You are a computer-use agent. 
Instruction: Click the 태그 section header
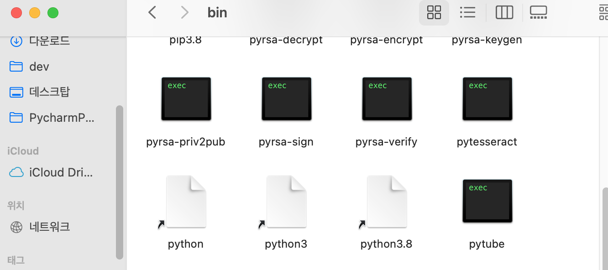16,260
